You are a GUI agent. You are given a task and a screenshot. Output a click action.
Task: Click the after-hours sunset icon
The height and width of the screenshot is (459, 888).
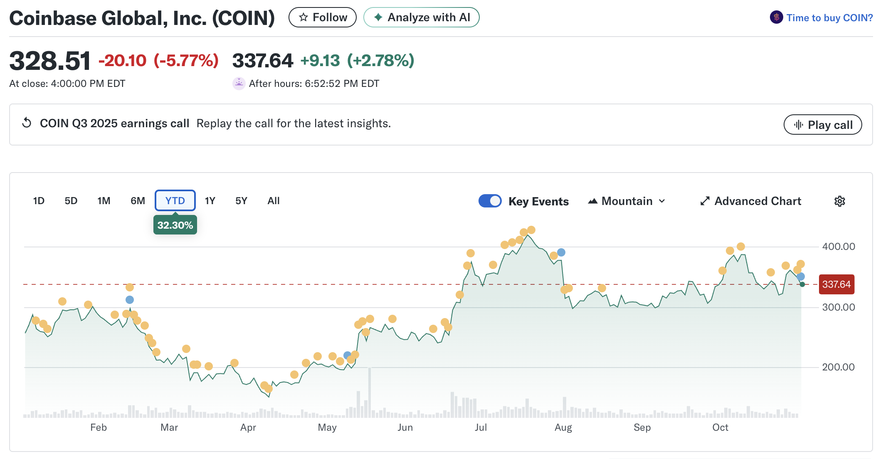(x=239, y=84)
